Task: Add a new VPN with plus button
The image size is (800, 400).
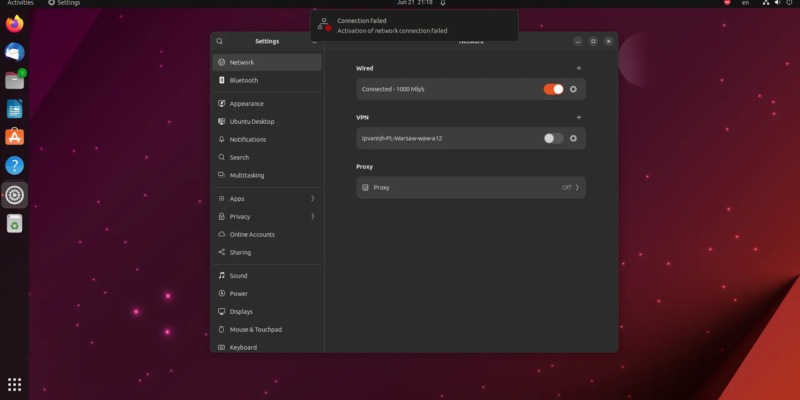Action: click(579, 117)
